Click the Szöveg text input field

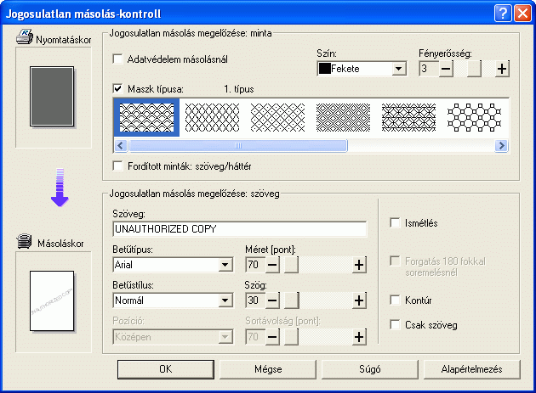click(238, 229)
